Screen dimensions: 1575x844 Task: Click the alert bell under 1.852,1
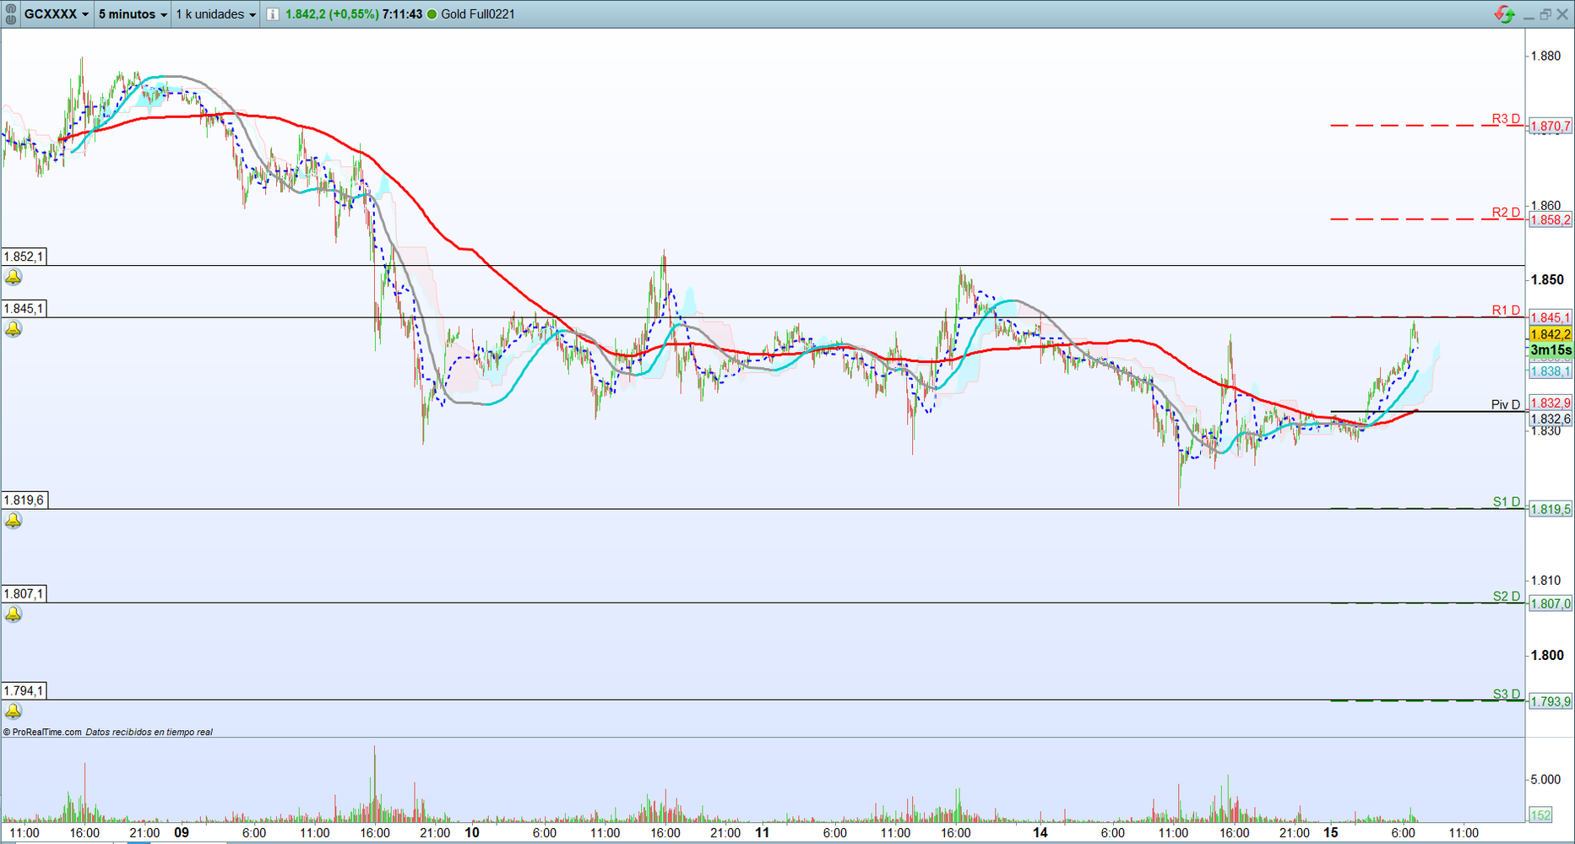pyautogui.click(x=14, y=278)
